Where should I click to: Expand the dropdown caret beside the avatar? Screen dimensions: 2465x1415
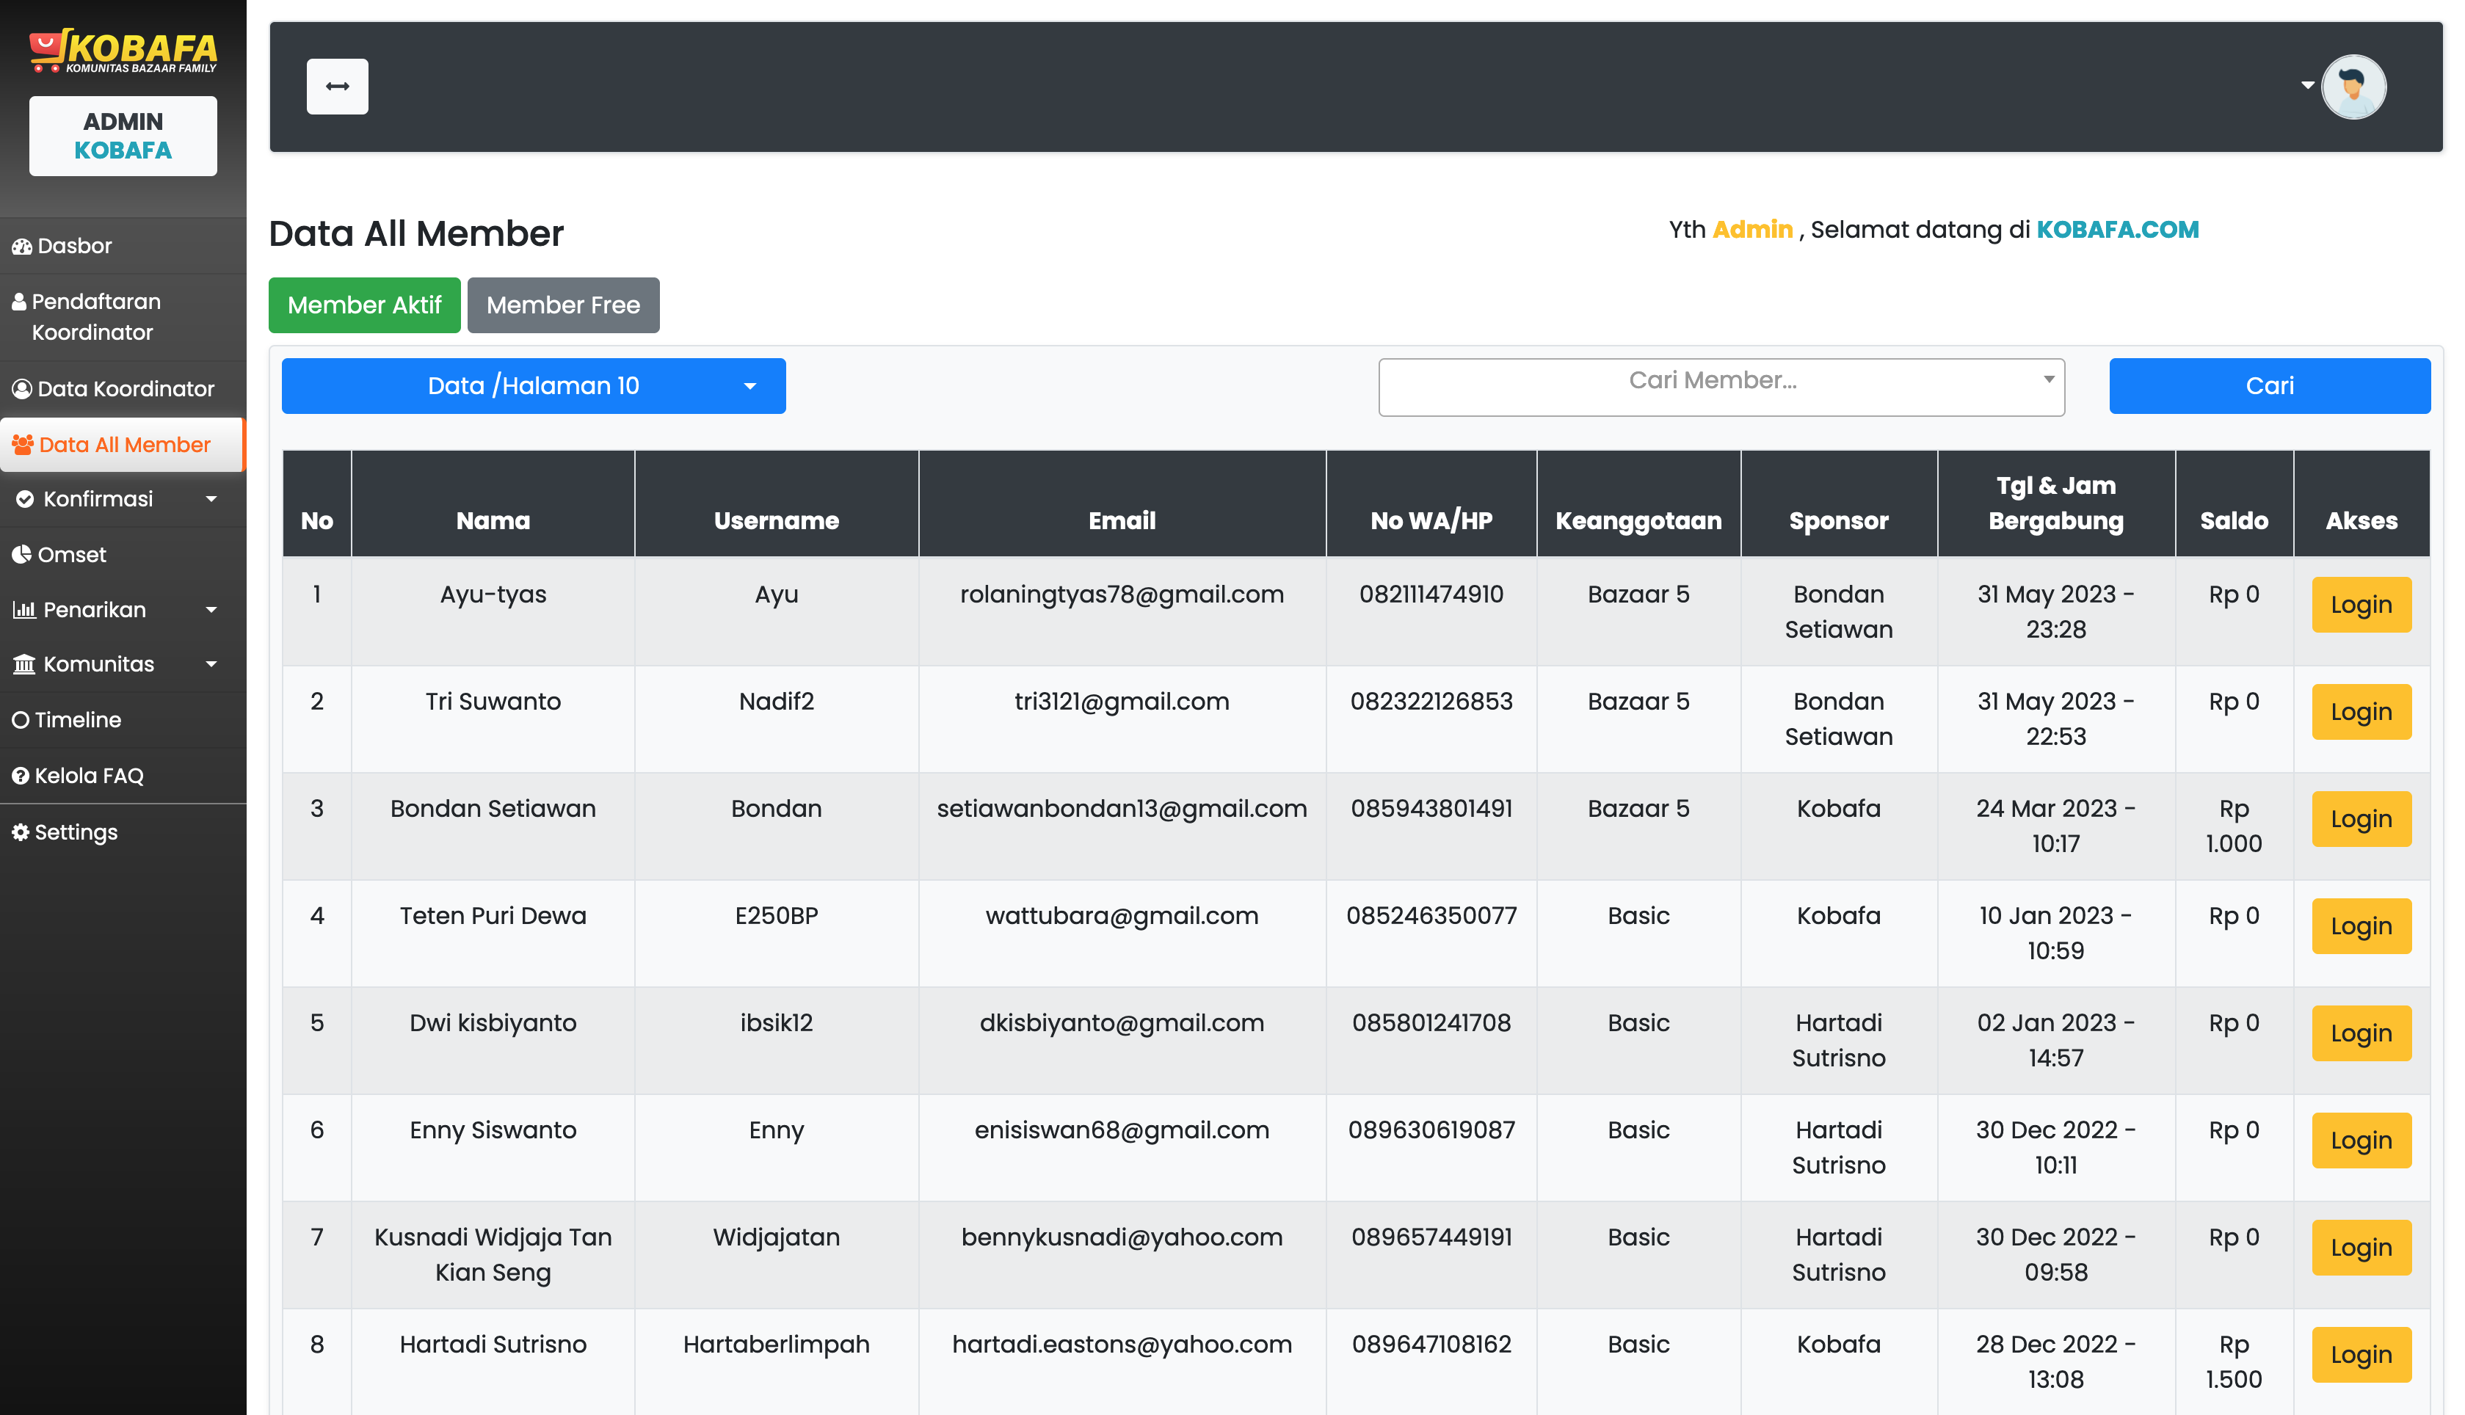2306,86
